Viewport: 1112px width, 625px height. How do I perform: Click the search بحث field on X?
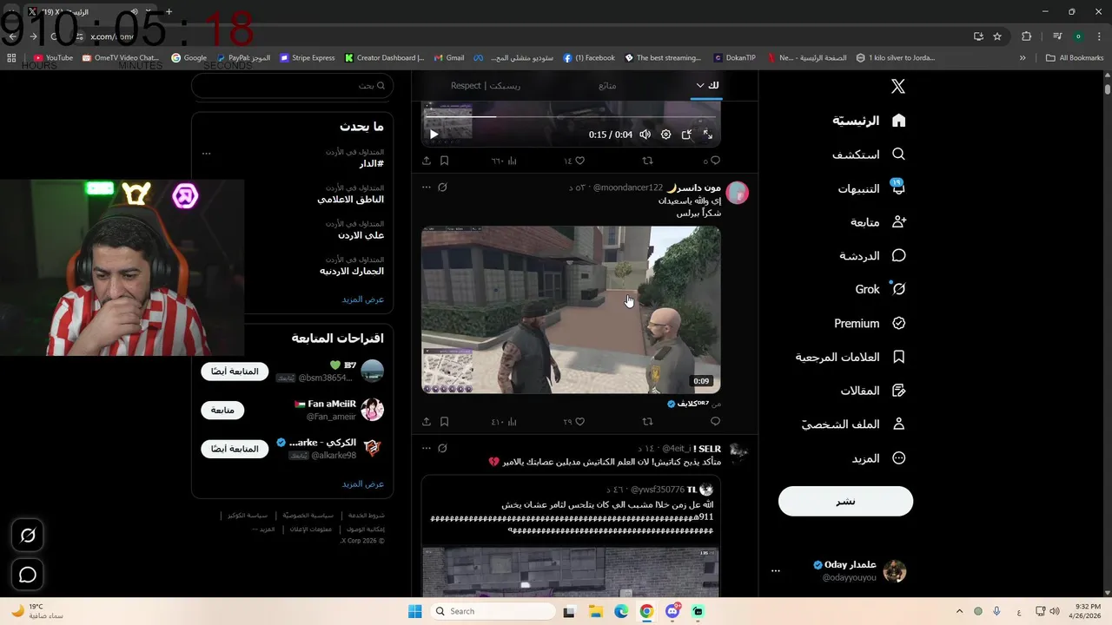point(292,86)
